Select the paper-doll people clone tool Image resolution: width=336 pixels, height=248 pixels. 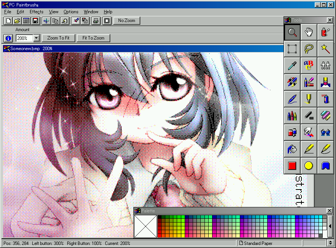click(325, 66)
